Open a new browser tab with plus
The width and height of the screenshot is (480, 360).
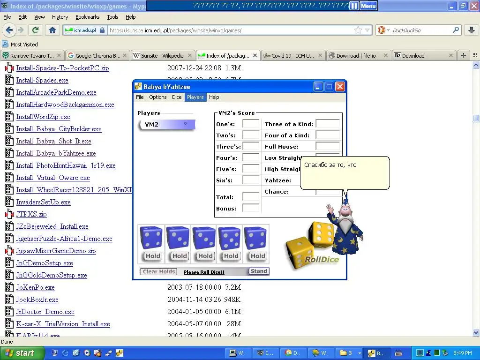(x=464, y=55)
